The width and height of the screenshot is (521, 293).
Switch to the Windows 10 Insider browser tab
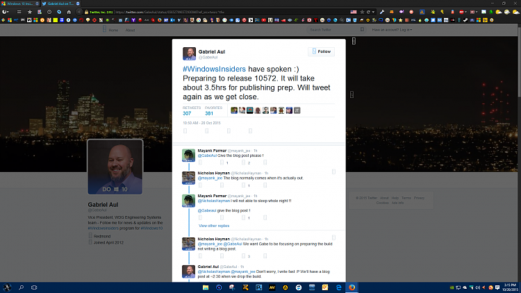tap(20, 3)
